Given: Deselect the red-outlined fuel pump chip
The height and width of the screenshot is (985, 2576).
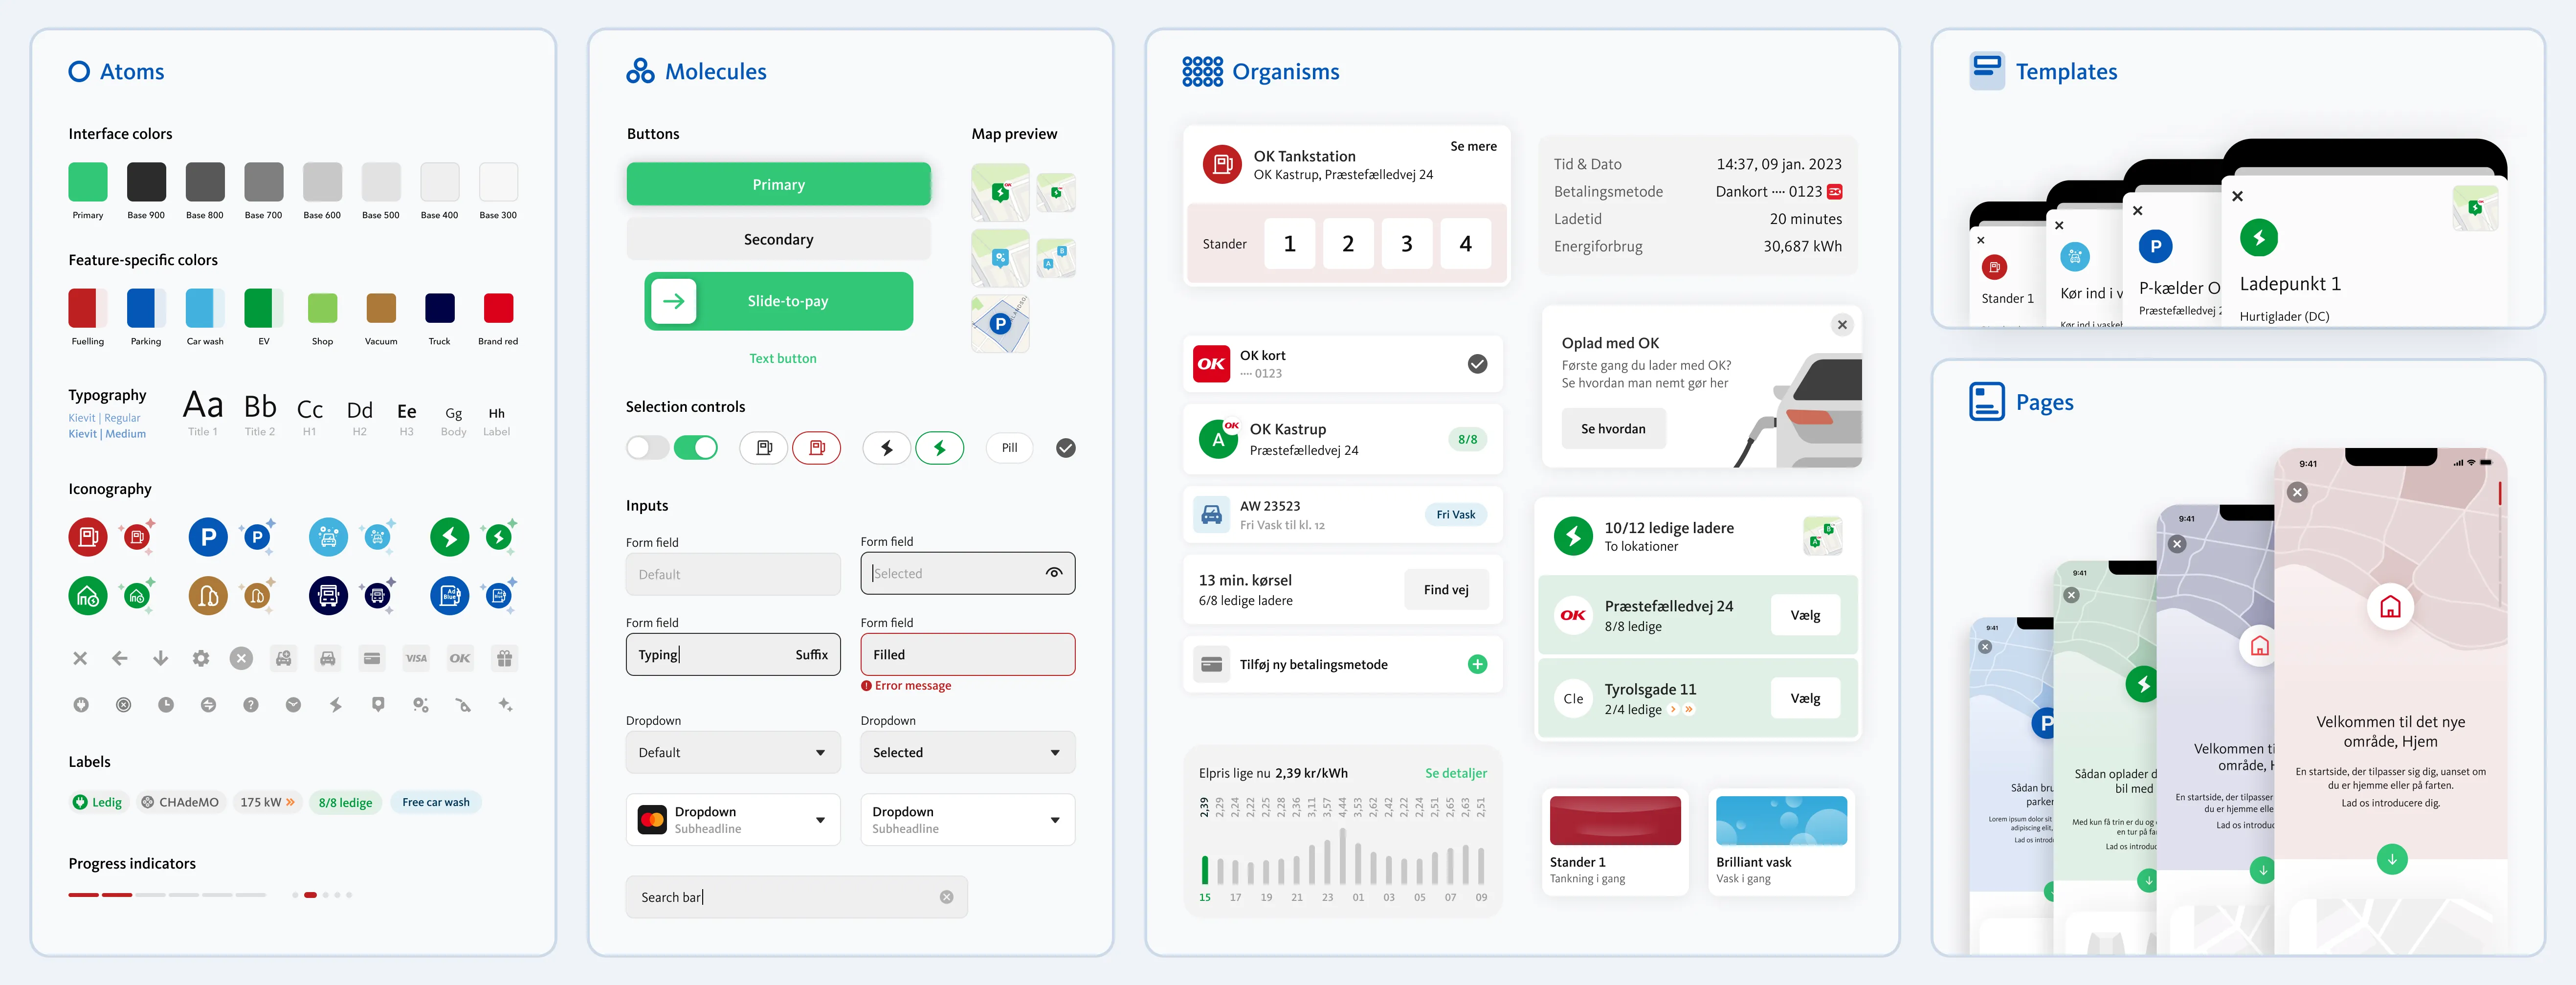Looking at the screenshot, I should click(817, 448).
